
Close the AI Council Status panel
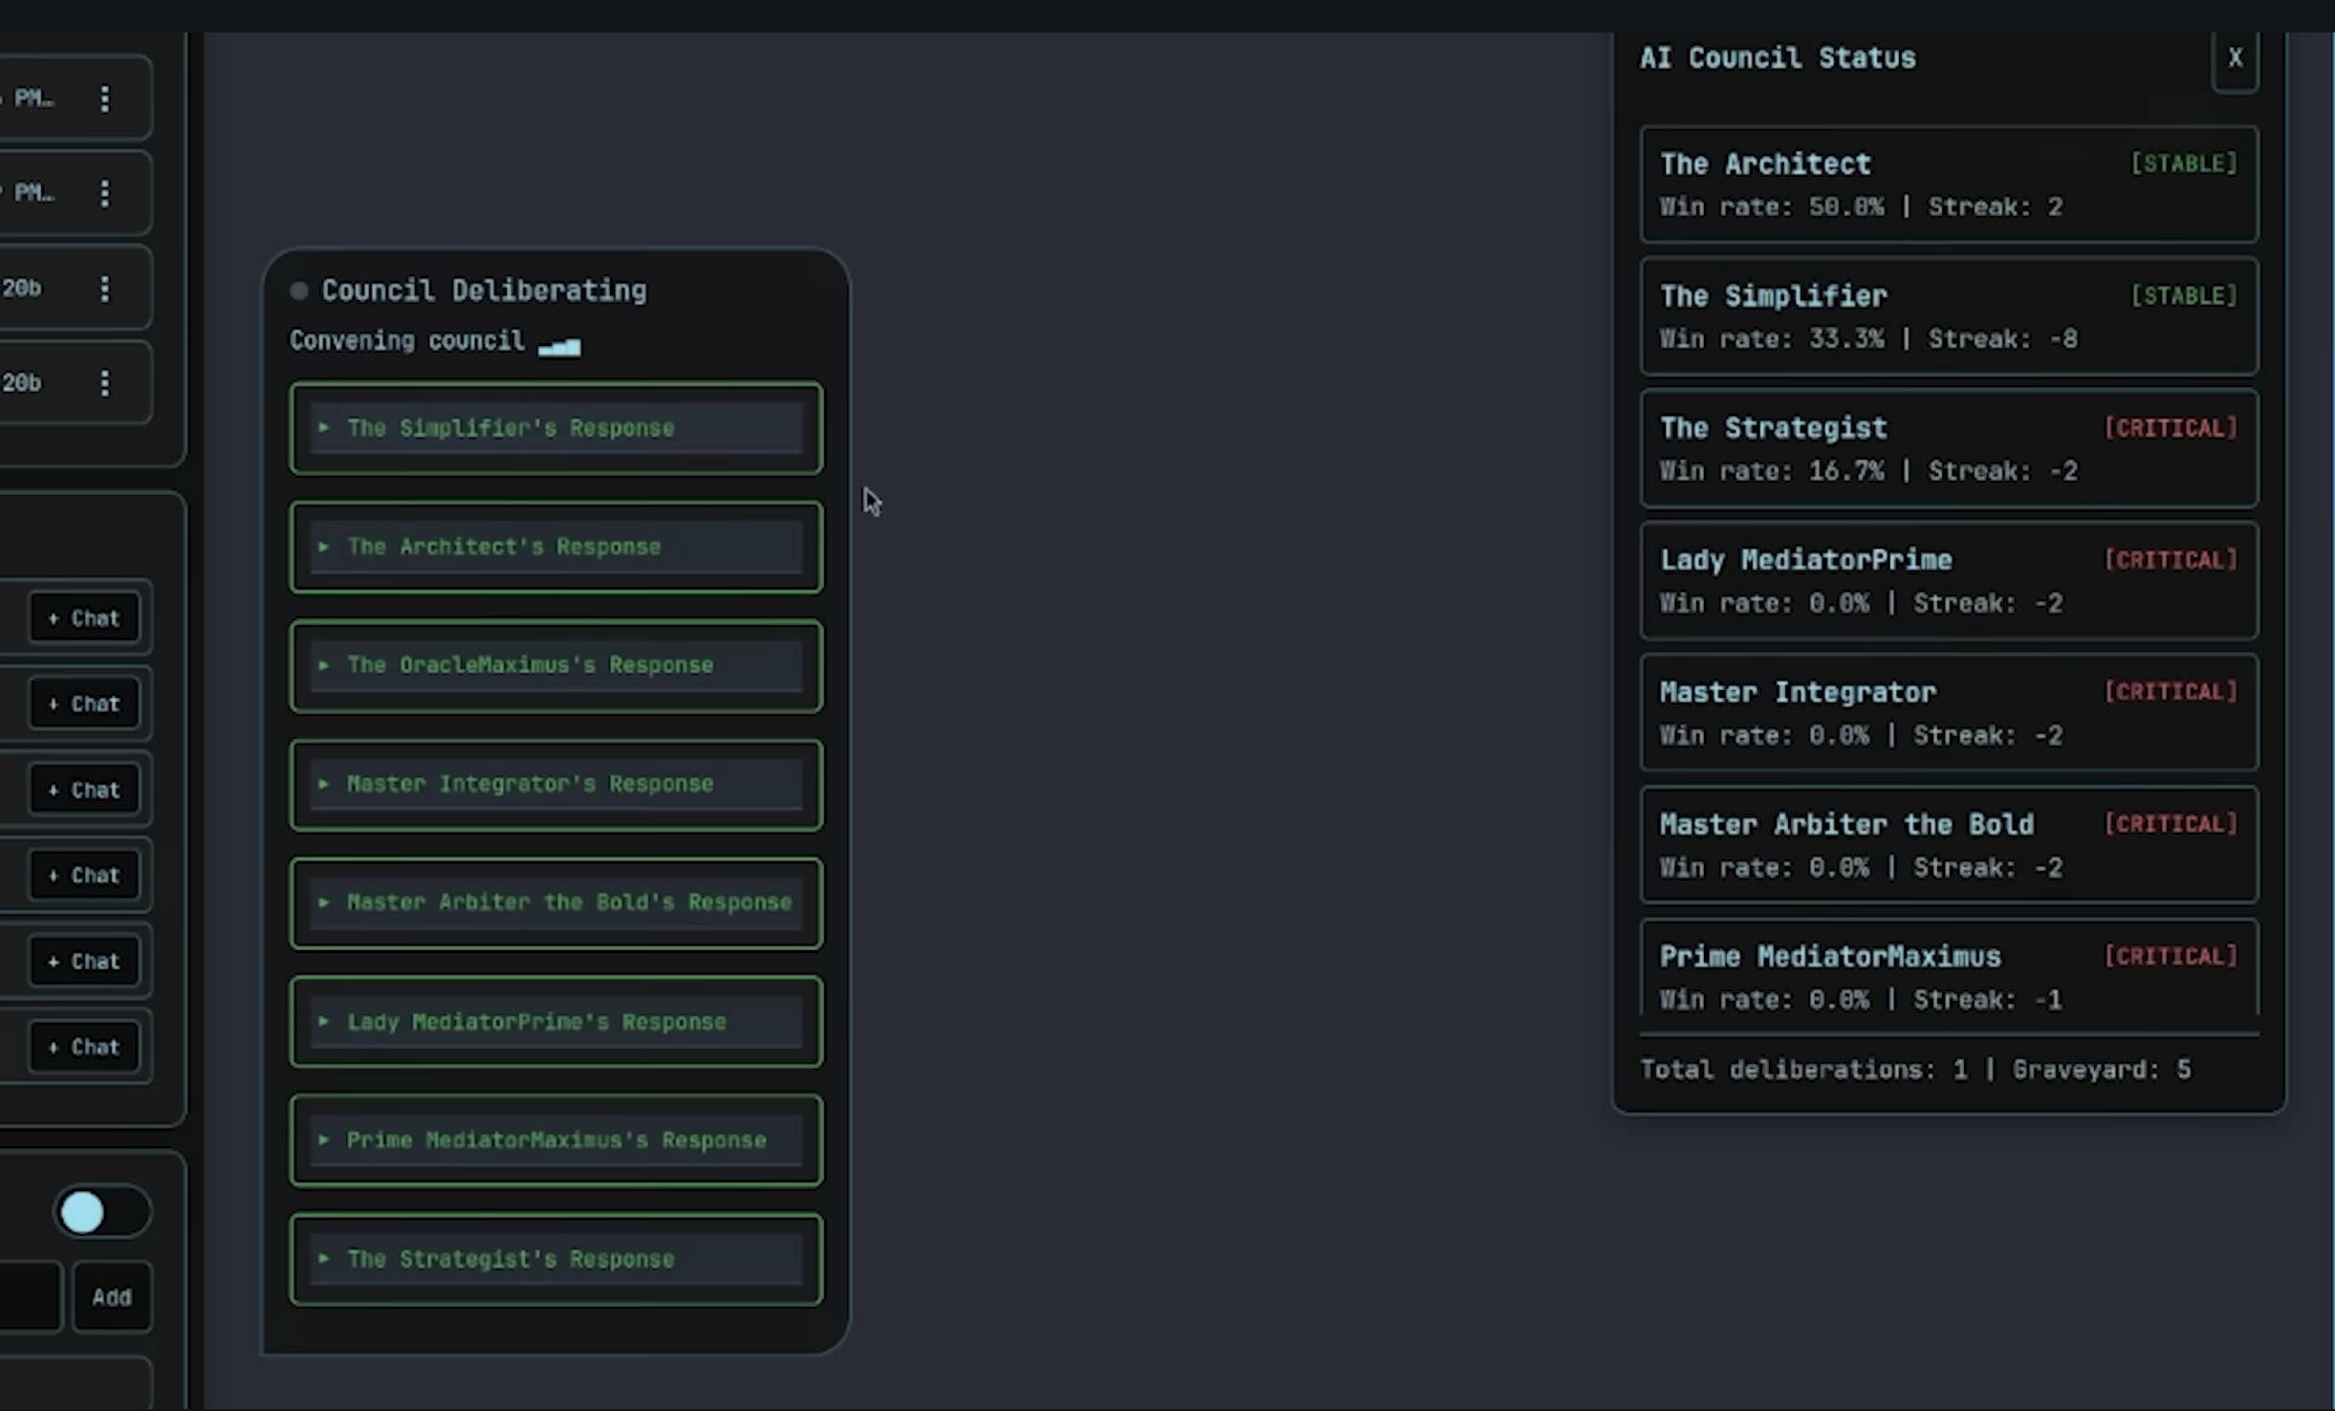pos(2235,58)
